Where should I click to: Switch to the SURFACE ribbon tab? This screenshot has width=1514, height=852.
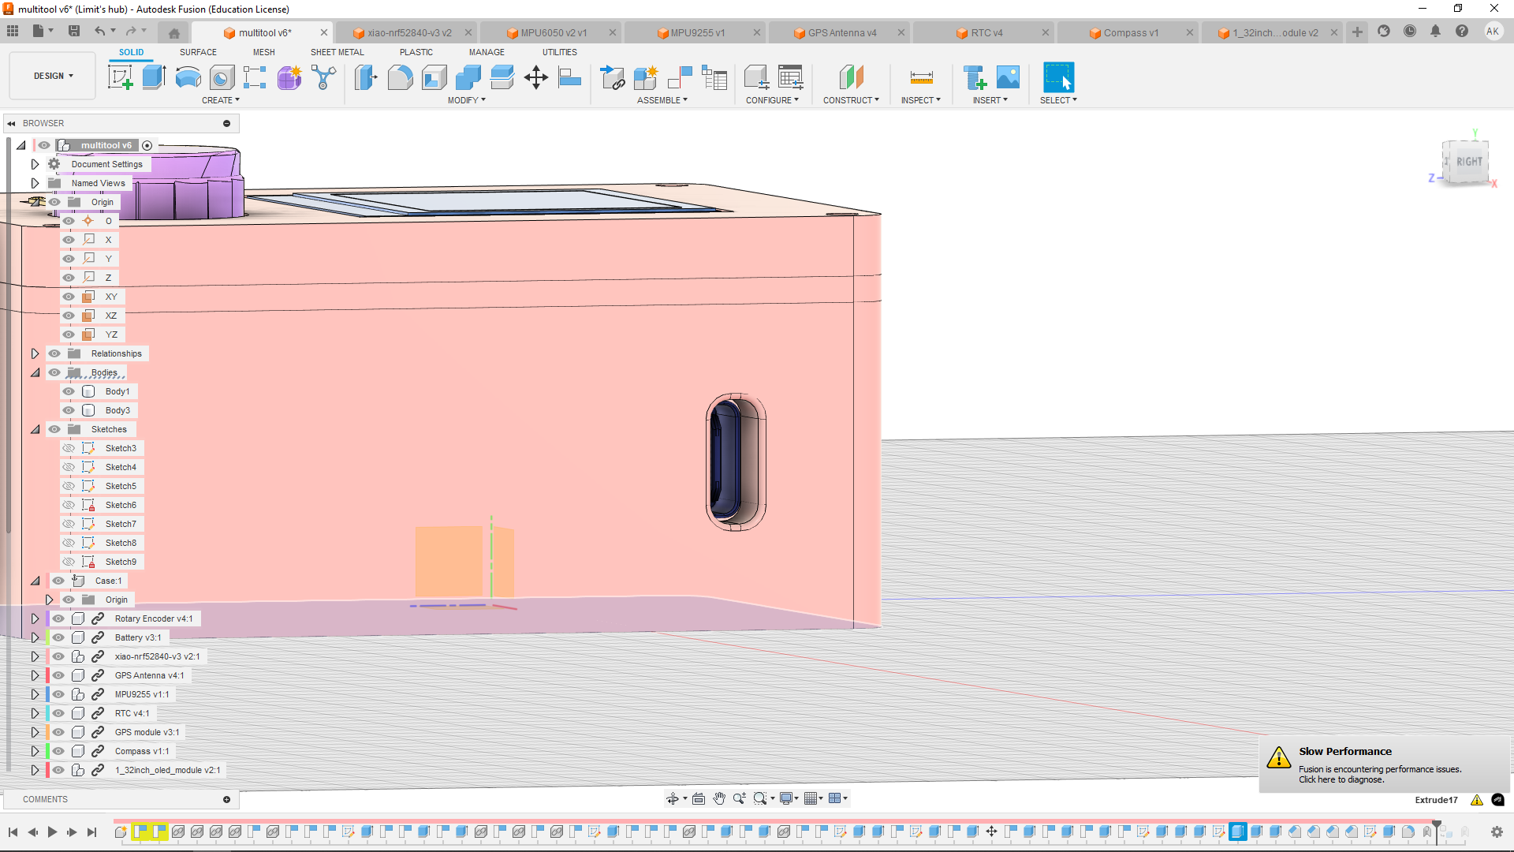(x=198, y=52)
